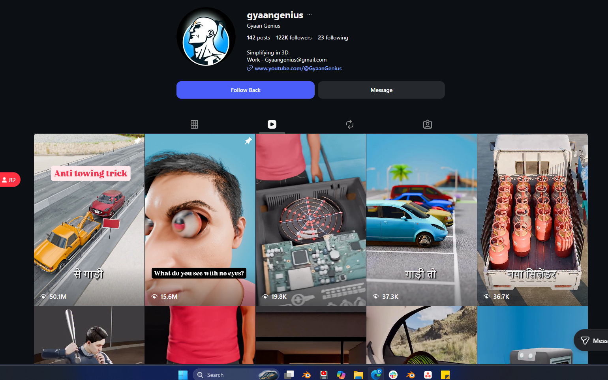
Task: Click the pin icon on the eye reel
Action: pos(248,141)
